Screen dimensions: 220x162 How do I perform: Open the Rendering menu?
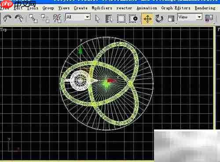tap(205, 8)
